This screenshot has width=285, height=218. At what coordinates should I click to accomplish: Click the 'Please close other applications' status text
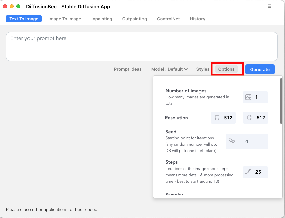point(52,210)
